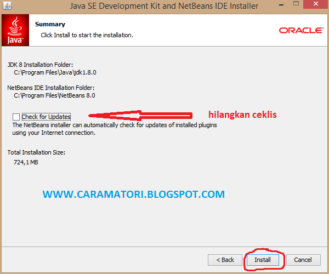Click the installer window title text
The image size is (329, 274).
coord(164,6)
